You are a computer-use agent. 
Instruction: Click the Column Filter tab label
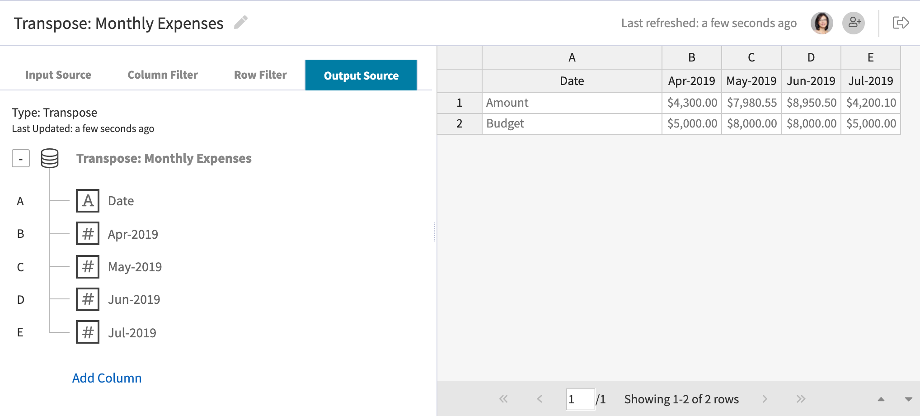tap(163, 75)
